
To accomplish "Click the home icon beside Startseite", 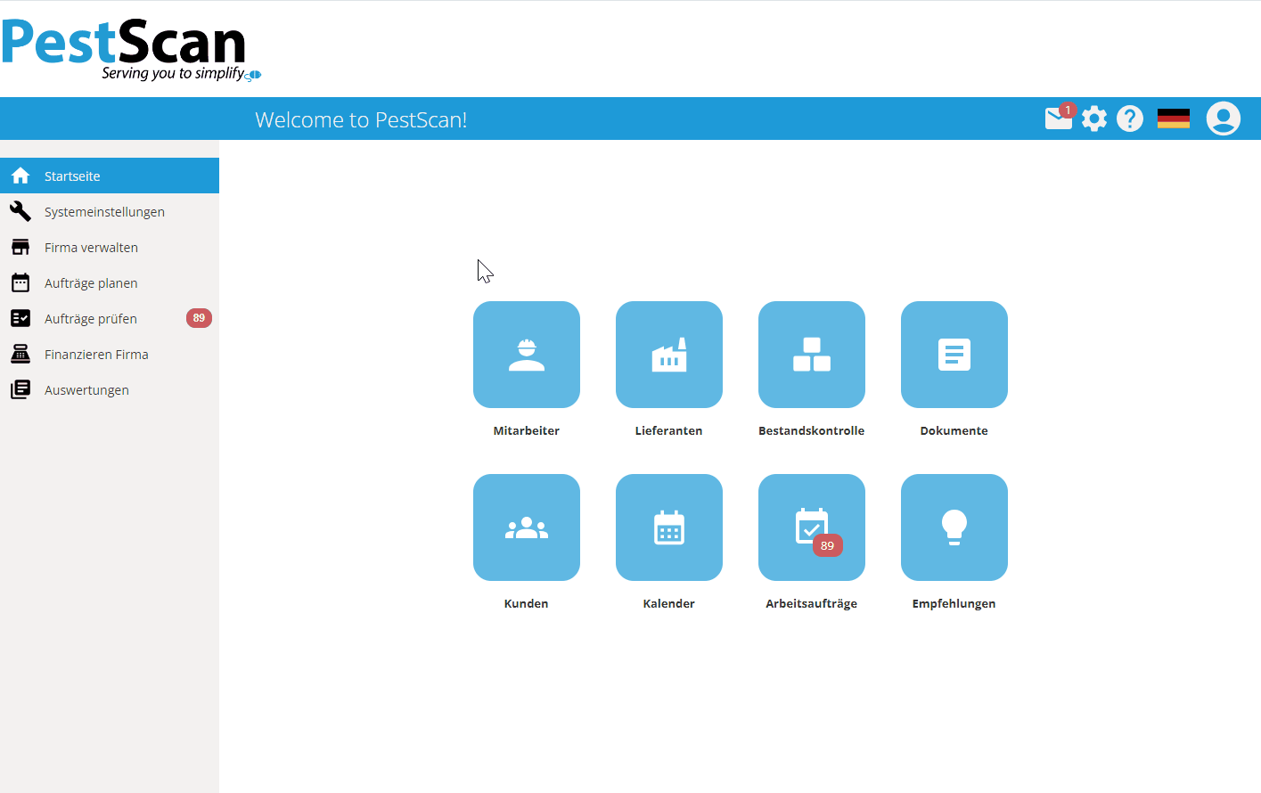I will tap(20, 176).
